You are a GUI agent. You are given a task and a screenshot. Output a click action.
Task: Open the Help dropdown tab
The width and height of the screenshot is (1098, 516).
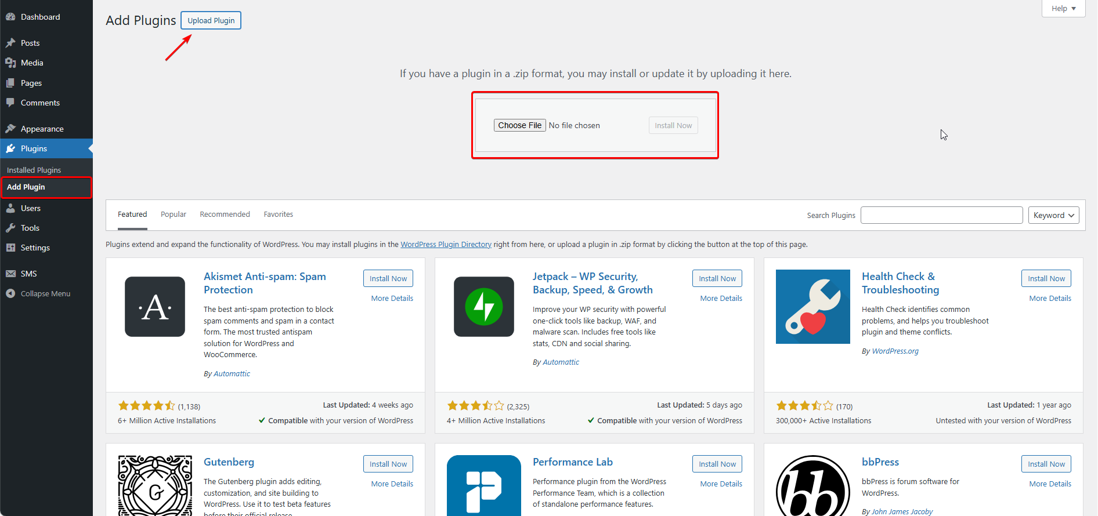[1063, 9]
